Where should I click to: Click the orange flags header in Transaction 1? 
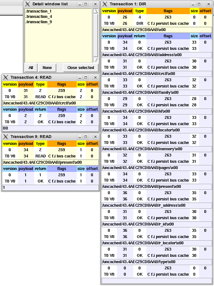tap(168, 11)
